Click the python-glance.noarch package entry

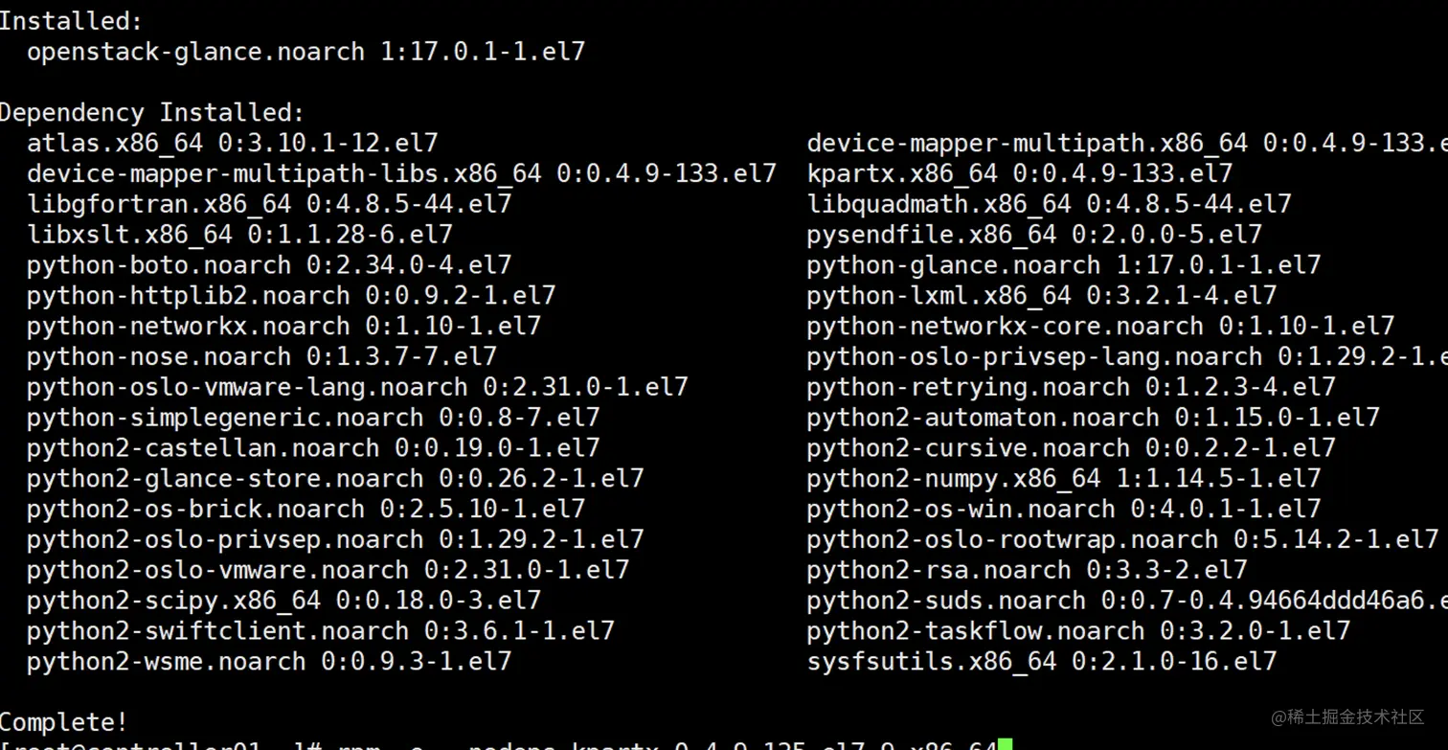pyautogui.click(x=1063, y=265)
